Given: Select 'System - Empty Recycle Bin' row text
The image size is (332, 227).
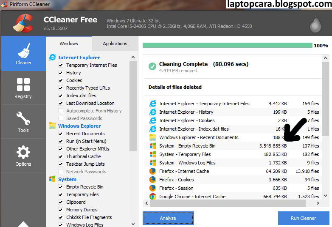Looking at the screenshot, I should click(x=187, y=146).
